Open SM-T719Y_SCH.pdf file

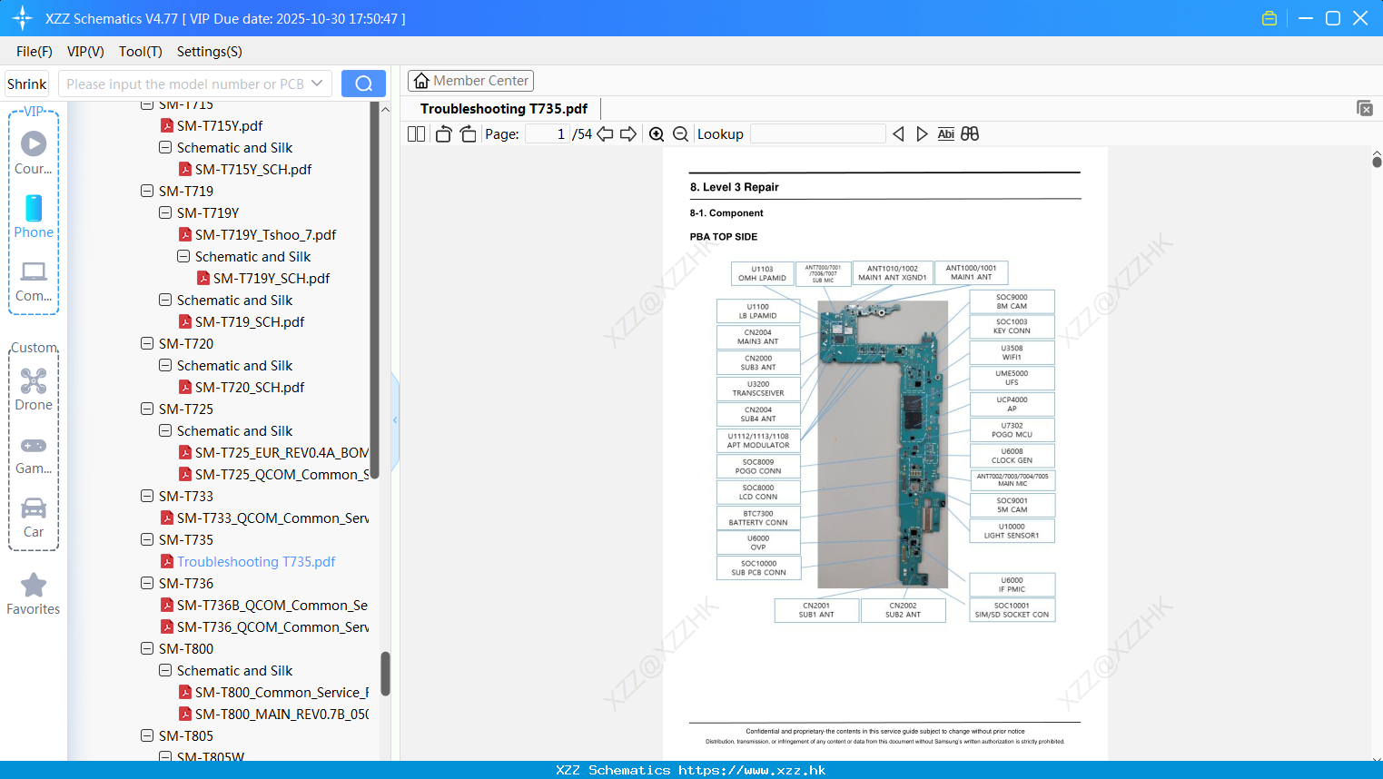pos(272,278)
